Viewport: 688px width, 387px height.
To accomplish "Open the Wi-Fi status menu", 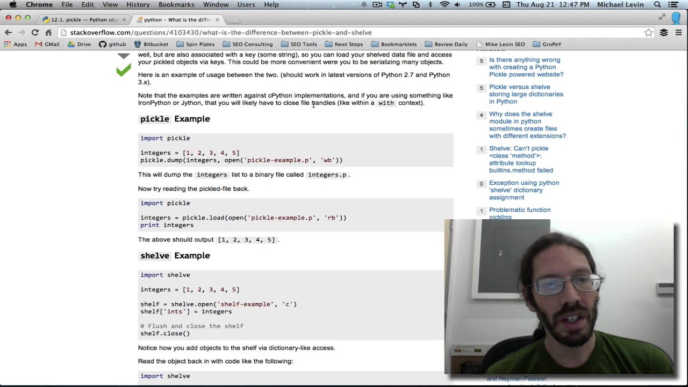I will pos(445,4).
